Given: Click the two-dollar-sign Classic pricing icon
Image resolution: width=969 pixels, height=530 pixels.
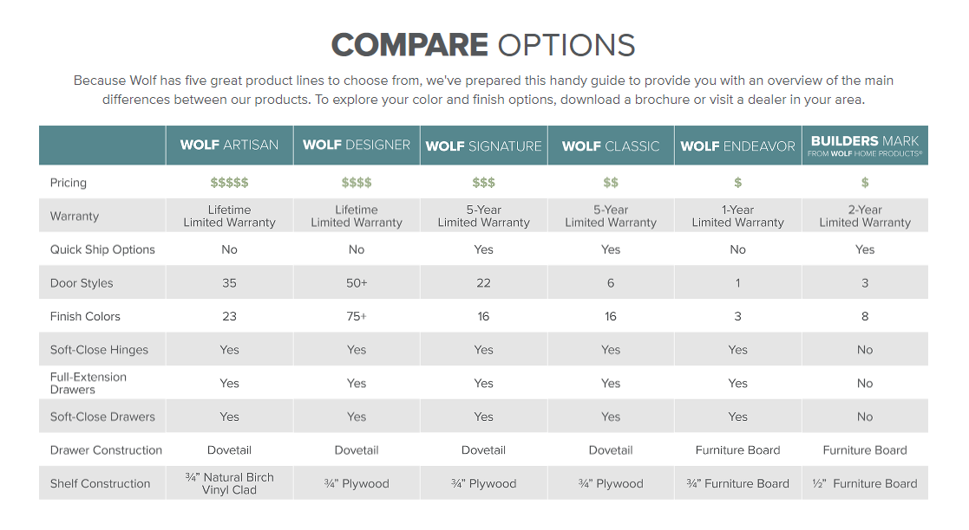Looking at the screenshot, I should [611, 183].
